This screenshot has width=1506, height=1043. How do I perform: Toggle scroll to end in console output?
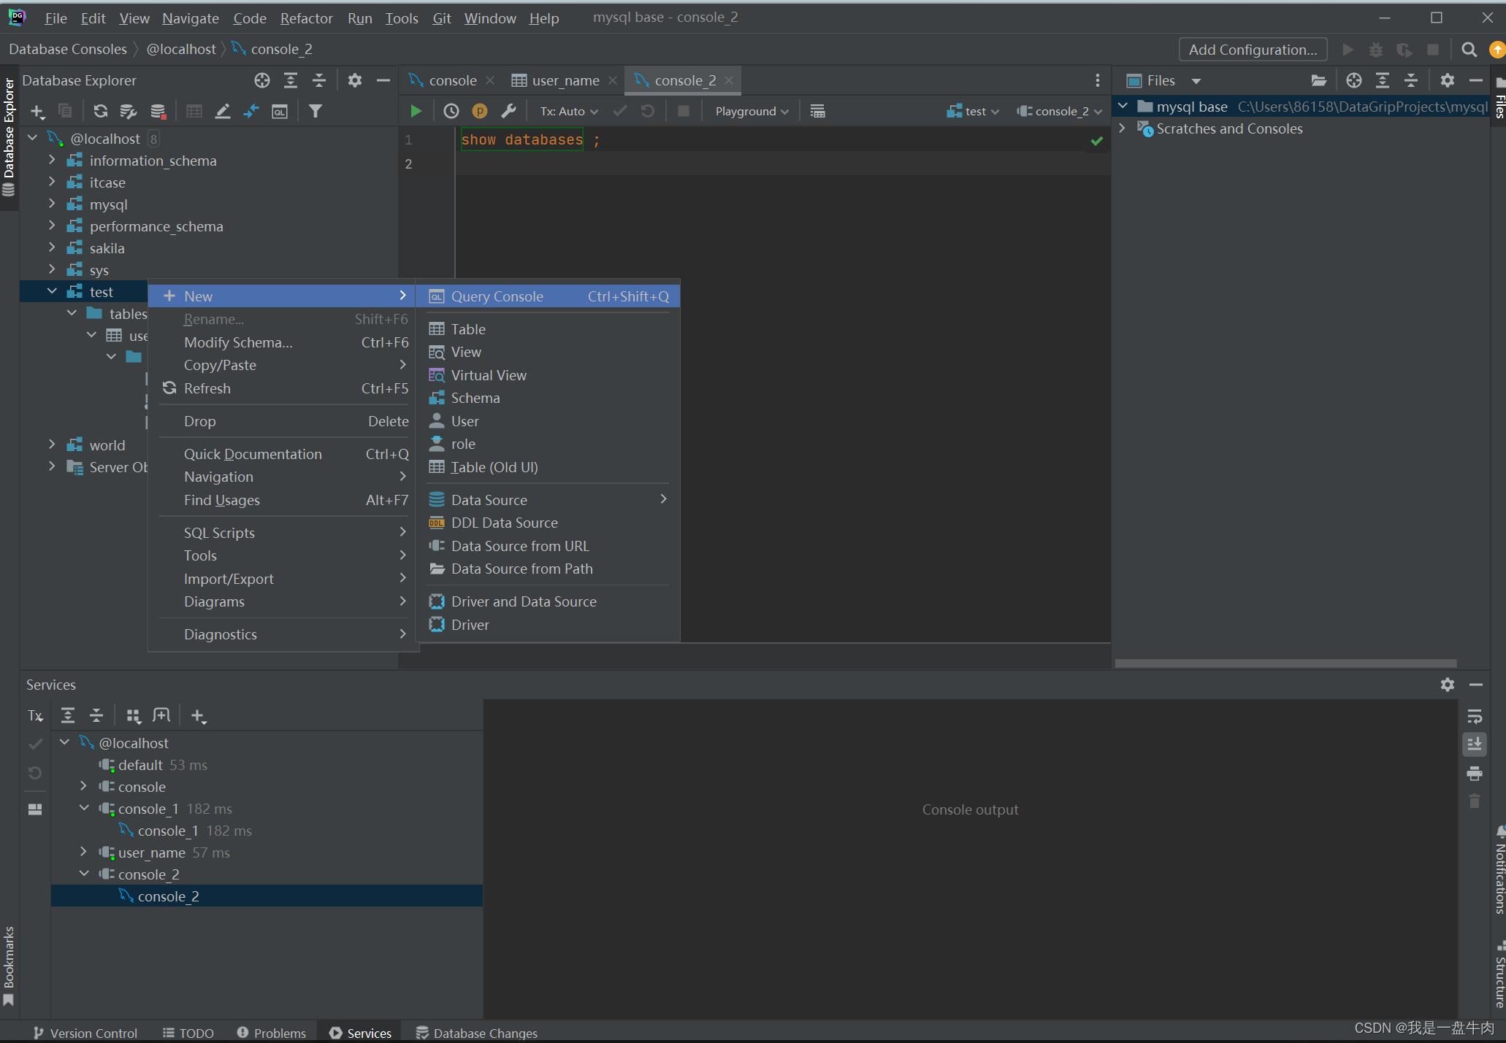click(1474, 744)
